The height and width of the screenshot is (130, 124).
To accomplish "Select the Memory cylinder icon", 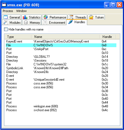I will click(26, 22).
